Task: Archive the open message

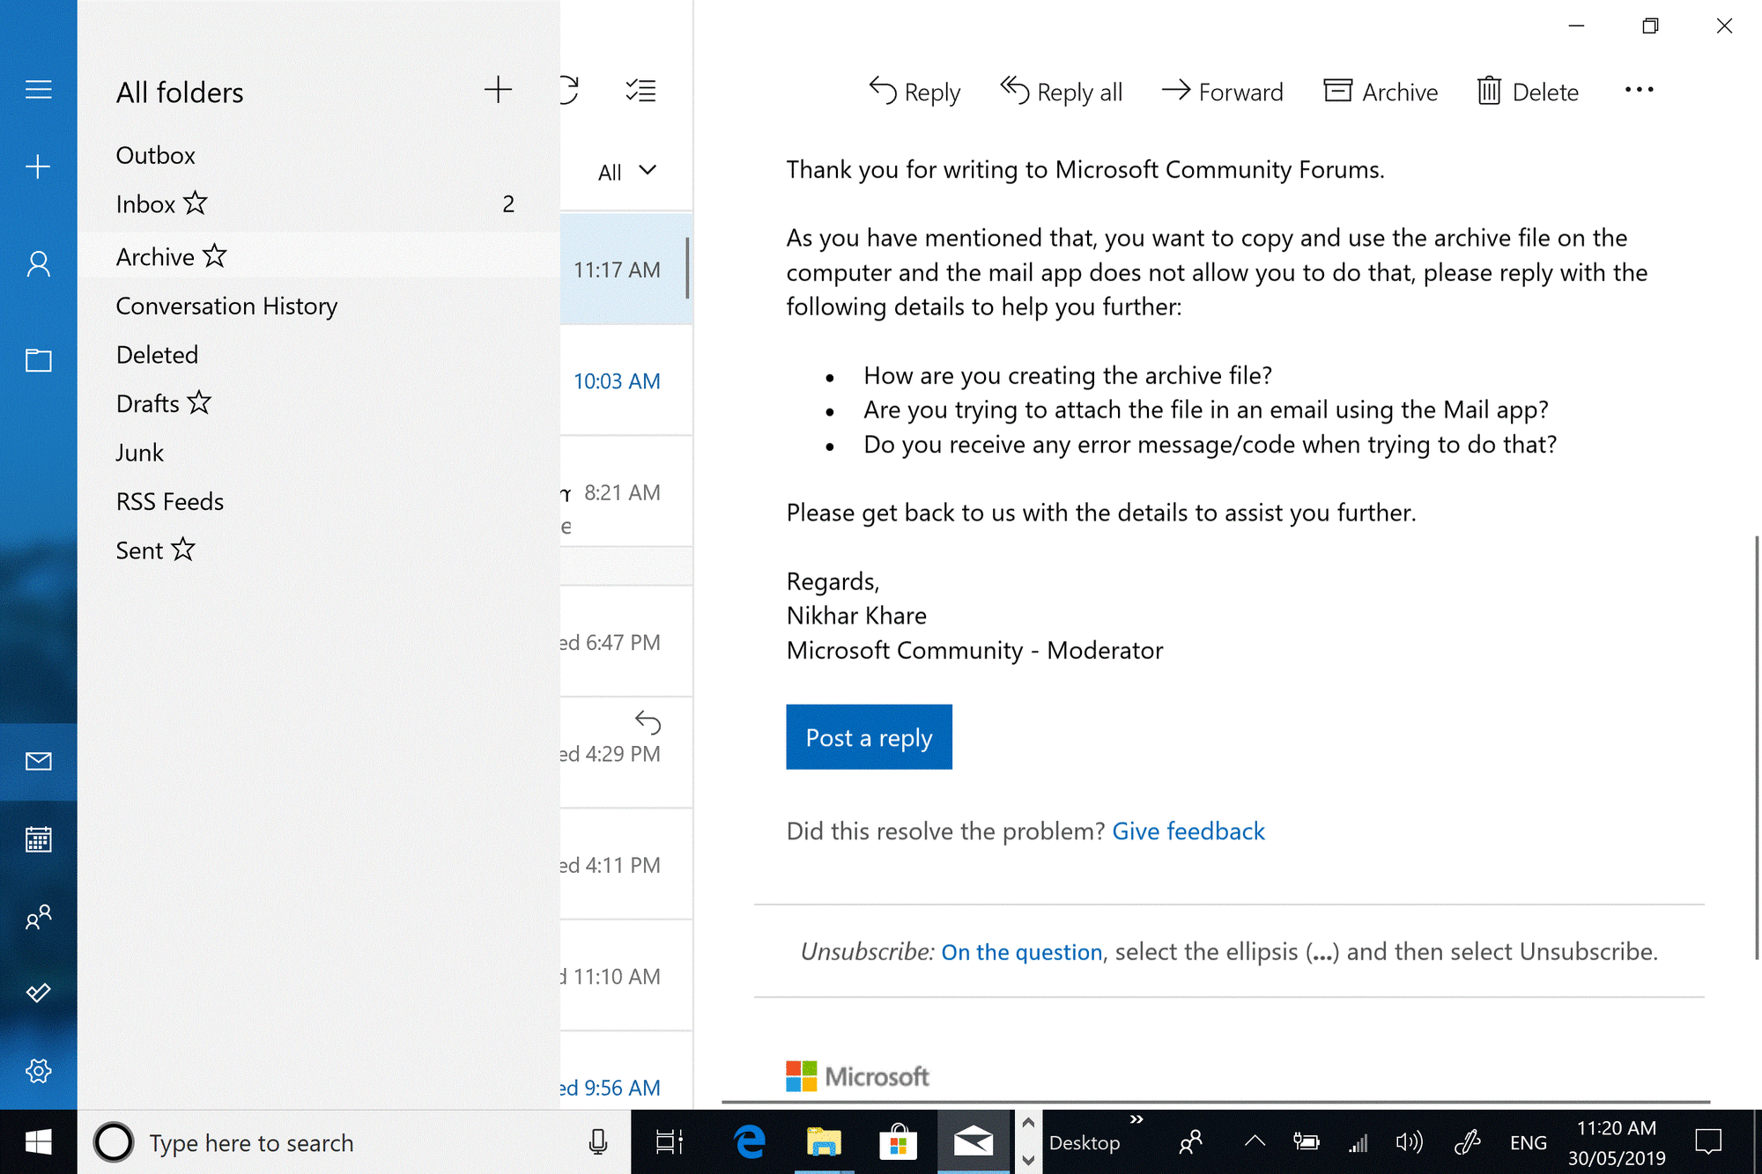Action: [x=1381, y=92]
